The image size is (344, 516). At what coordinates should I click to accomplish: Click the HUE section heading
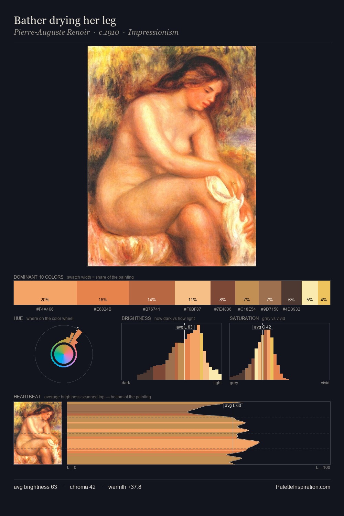18,318
